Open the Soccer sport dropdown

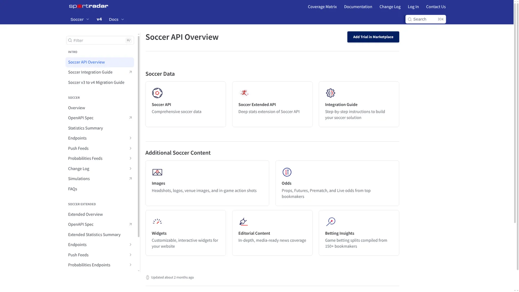tap(80, 19)
